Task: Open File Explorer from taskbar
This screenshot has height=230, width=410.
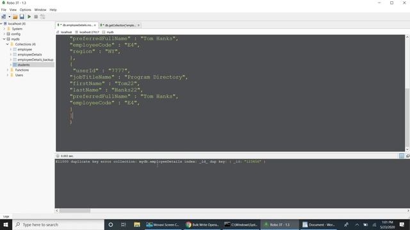Action: coord(136,224)
